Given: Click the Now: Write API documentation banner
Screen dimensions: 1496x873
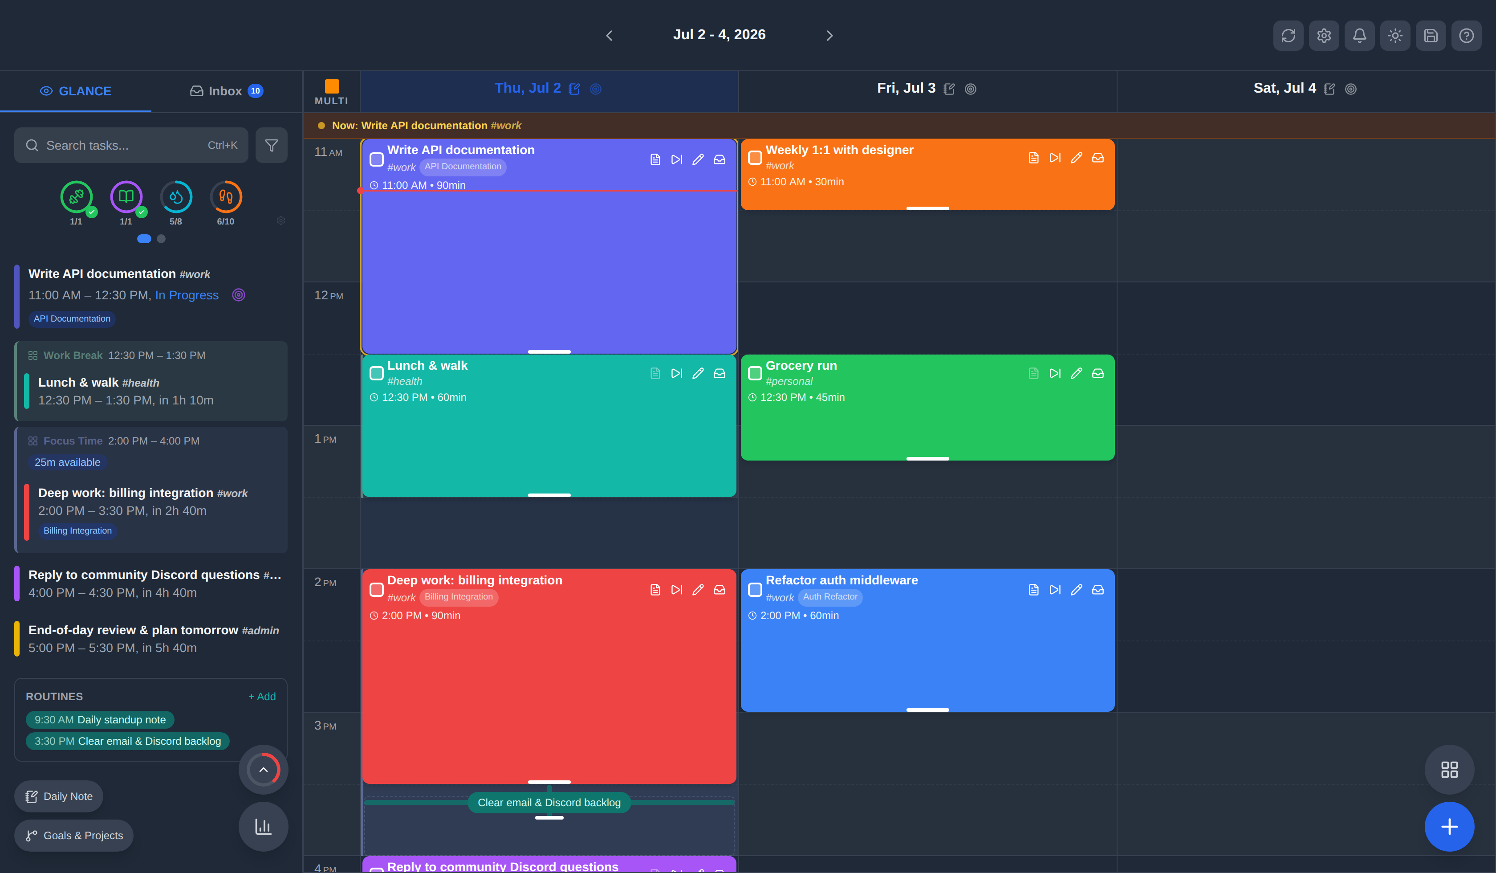Looking at the screenshot, I should pyautogui.click(x=899, y=126).
